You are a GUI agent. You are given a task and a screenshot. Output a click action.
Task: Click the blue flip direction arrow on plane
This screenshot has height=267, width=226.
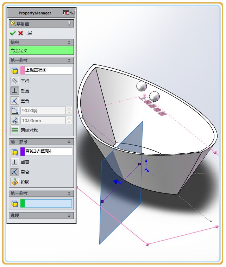tap(117, 182)
